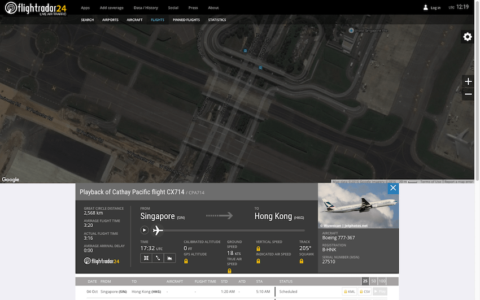Click the true air speed lock icon
The height and width of the screenshot is (300, 480).
tap(229, 271)
